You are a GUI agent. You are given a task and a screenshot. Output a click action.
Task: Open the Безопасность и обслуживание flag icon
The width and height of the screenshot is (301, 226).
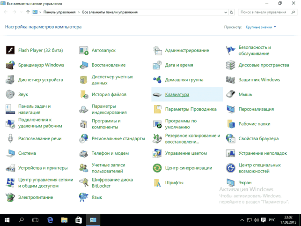tap(231, 50)
